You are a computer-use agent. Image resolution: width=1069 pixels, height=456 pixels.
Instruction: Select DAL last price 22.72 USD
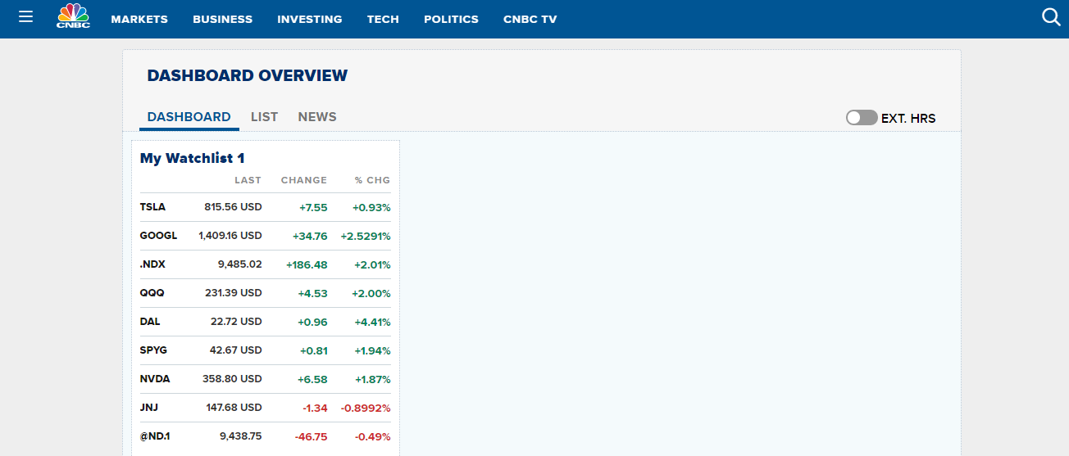tap(236, 322)
